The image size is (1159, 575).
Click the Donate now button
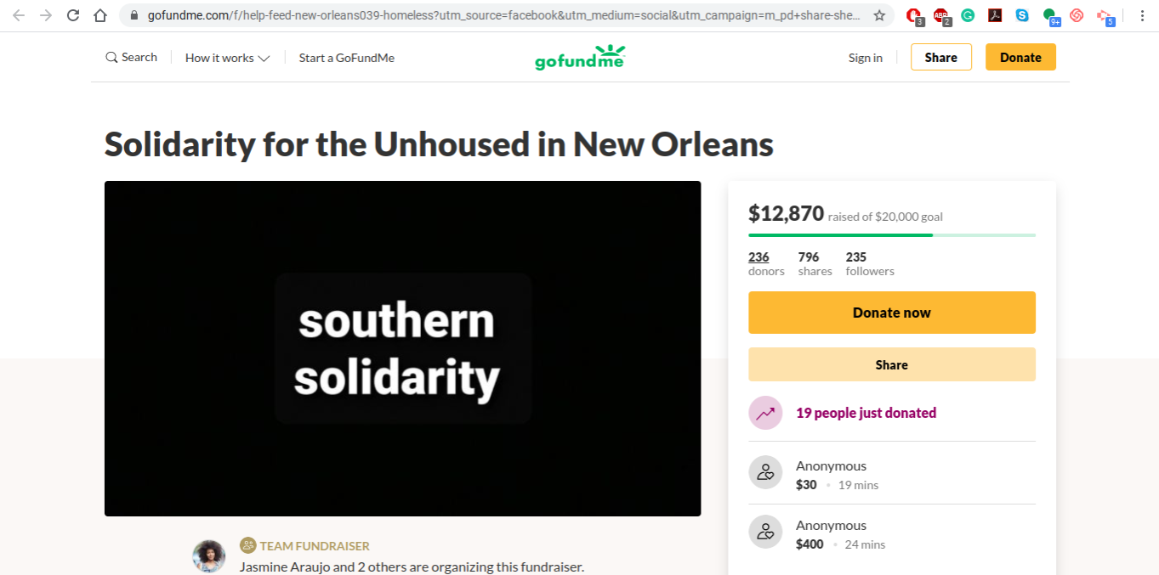(x=891, y=313)
